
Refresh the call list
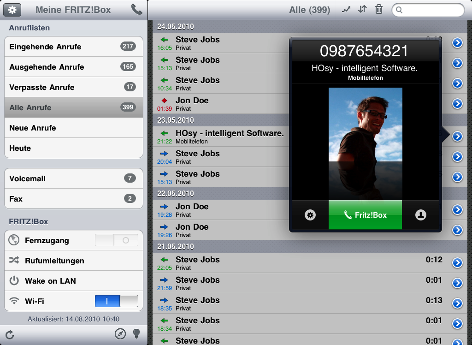pos(10,334)
